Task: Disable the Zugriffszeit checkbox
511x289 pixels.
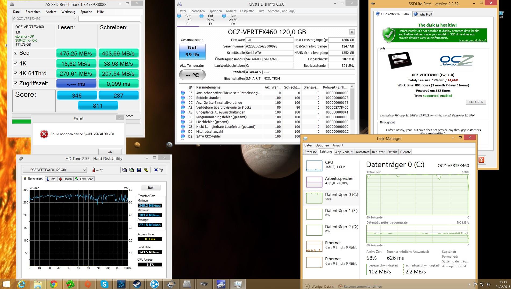Action: [16, 83]
